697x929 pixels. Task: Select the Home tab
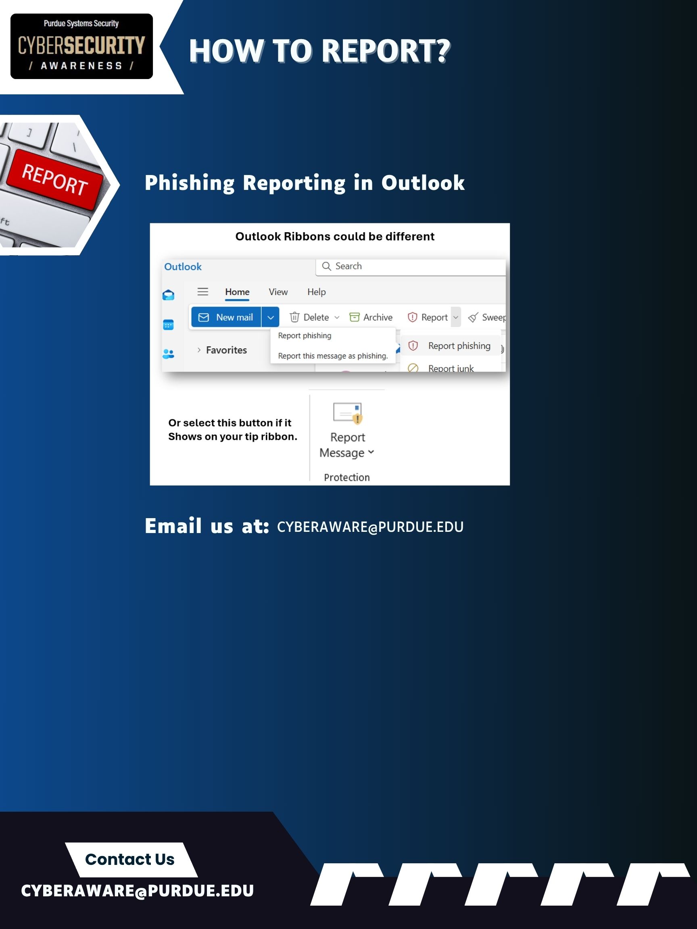tap(237, 292)
